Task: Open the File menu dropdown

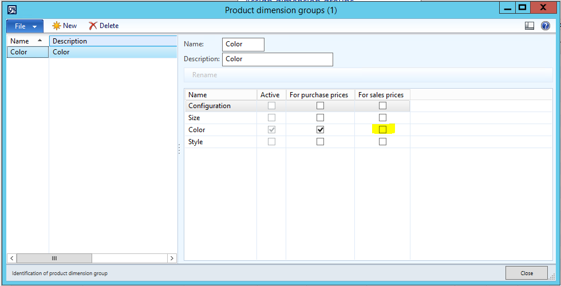Action: click(25, 26)
